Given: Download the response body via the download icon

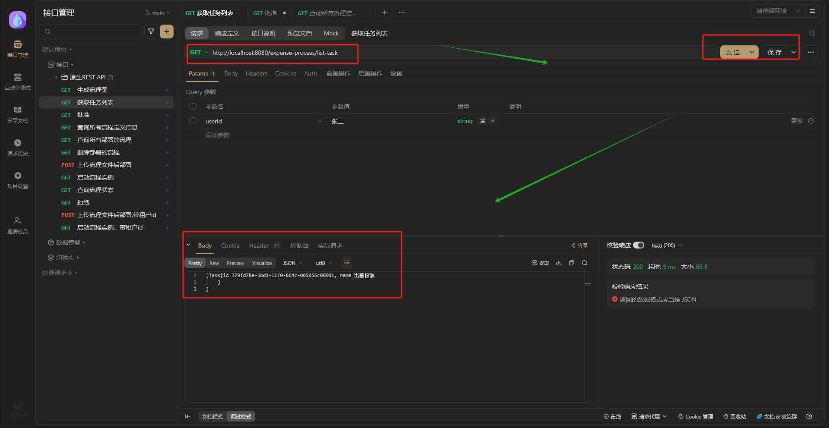Looking at the screenshot, I should (558, 263).
